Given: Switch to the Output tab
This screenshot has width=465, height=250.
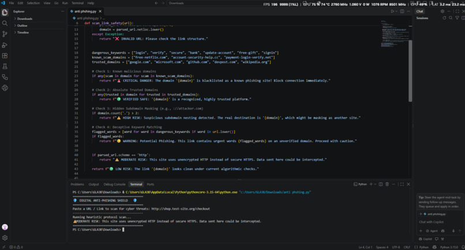Looking at the screenshot, I should tap(93, 184).
